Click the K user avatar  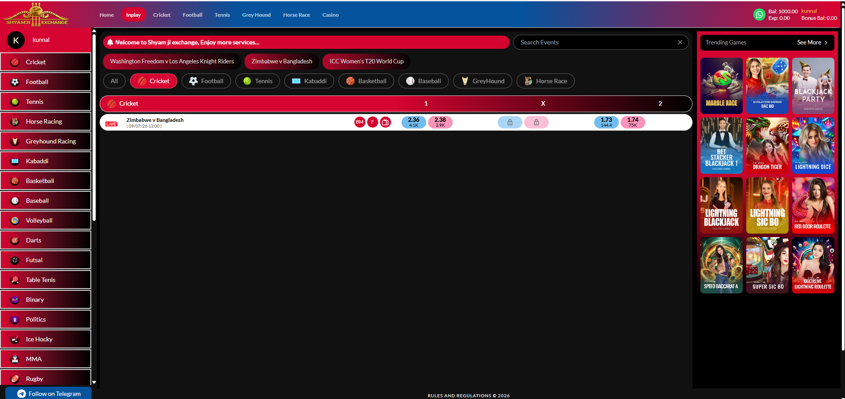click(x=16, y=40)
